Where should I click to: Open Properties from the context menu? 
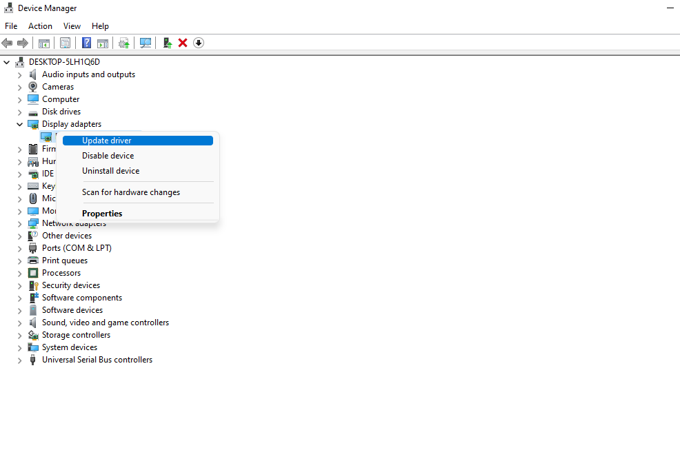(101, 213)
